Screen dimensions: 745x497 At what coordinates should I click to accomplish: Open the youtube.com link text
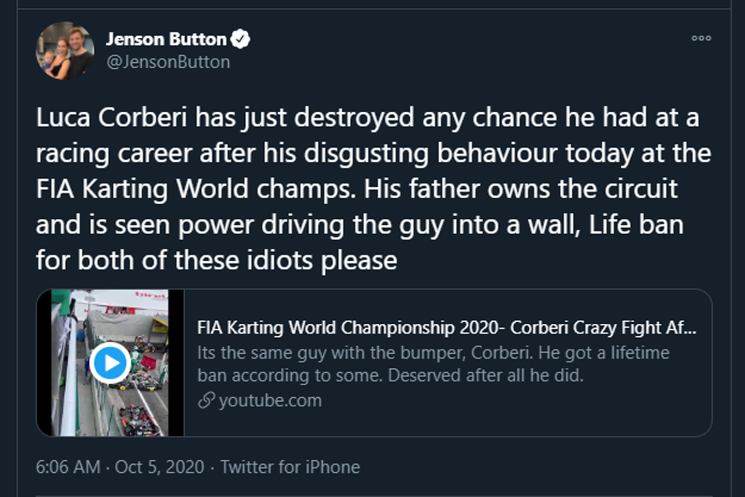[270, 400]
